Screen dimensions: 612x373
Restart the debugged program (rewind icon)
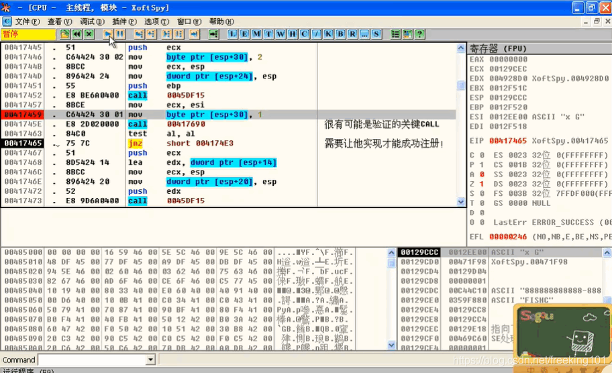click(77, 34)
